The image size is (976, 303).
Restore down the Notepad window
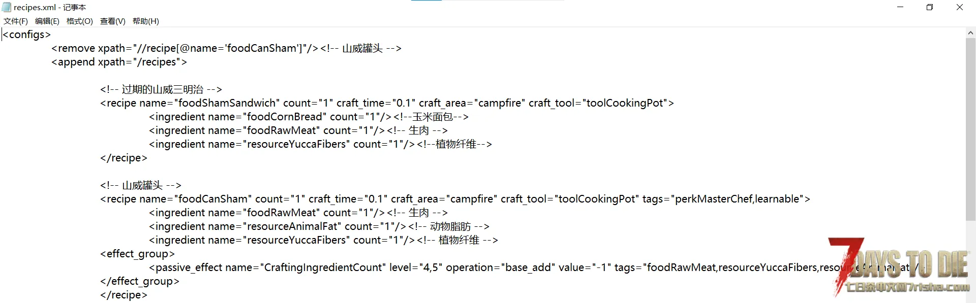point(930,7)
